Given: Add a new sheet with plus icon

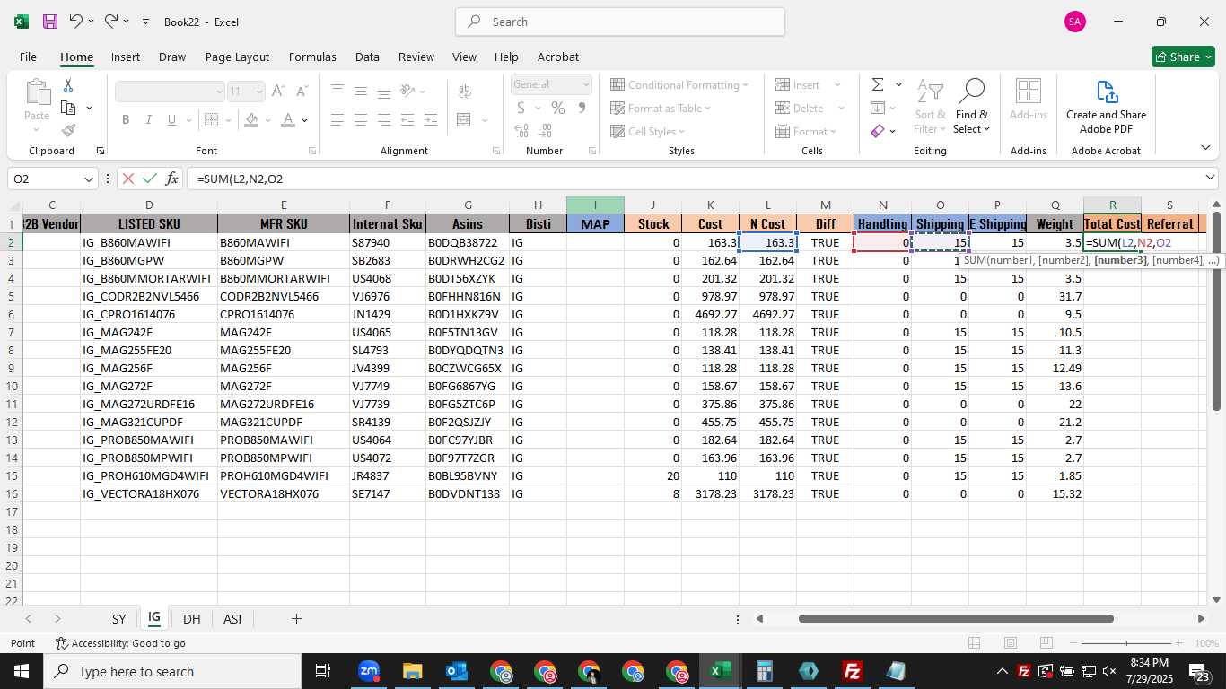Looking at the screenshot, I should (296, 618).
